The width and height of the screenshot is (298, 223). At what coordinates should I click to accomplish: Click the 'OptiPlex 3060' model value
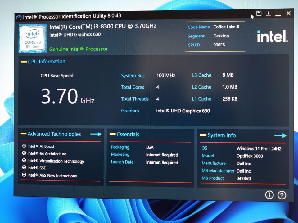[x=250, y=156]
